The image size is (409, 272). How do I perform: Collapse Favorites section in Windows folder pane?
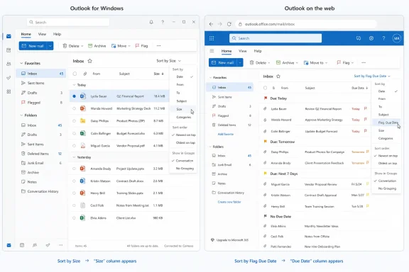click(x=21, y=63)
